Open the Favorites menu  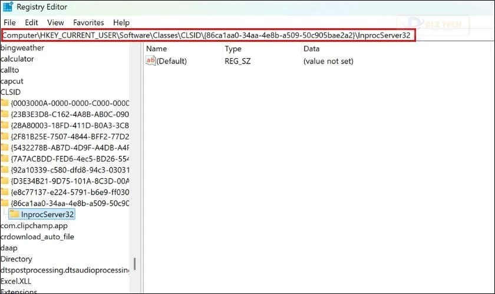pyautogui.click(x=88, y=23)
